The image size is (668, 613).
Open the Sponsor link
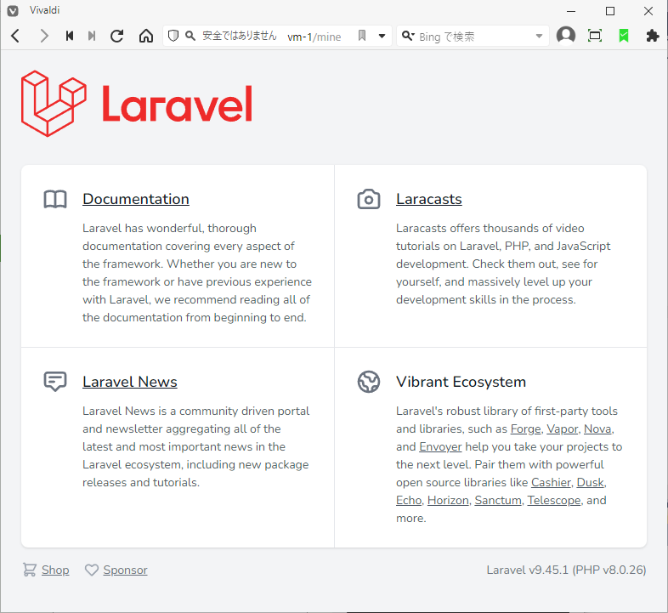(125, 570)
